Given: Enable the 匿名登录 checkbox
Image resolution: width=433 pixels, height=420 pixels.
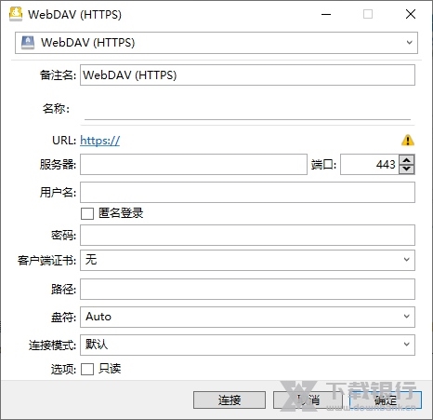Looking at the screenshot, I should 87,213.
